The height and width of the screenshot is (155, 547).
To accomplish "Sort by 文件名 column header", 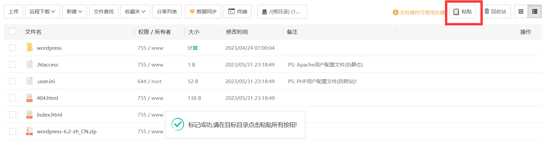I will pos(33,32).
